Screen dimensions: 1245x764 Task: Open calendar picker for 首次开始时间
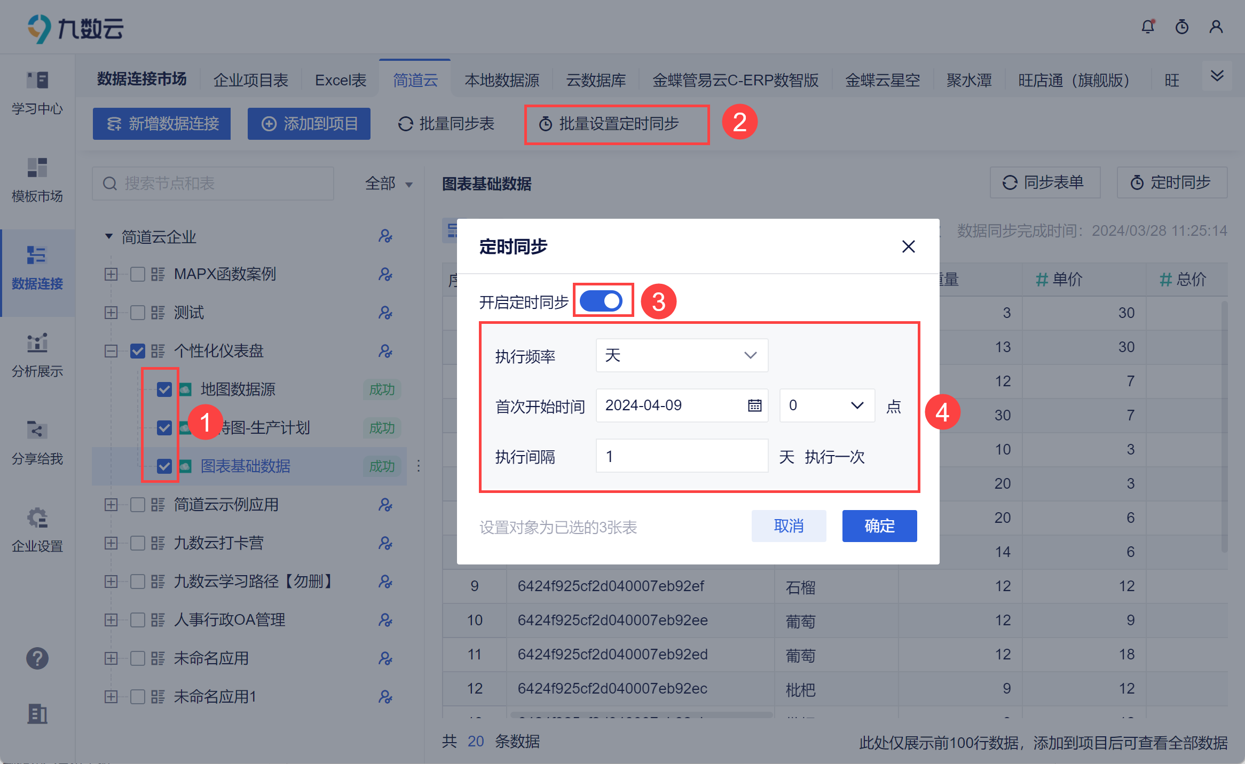pos(754,405)
